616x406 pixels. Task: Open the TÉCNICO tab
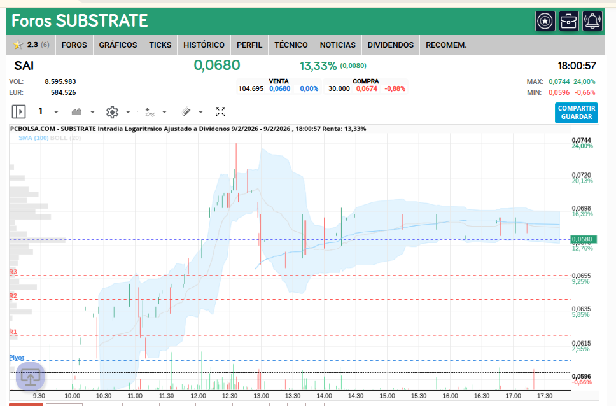291,45
